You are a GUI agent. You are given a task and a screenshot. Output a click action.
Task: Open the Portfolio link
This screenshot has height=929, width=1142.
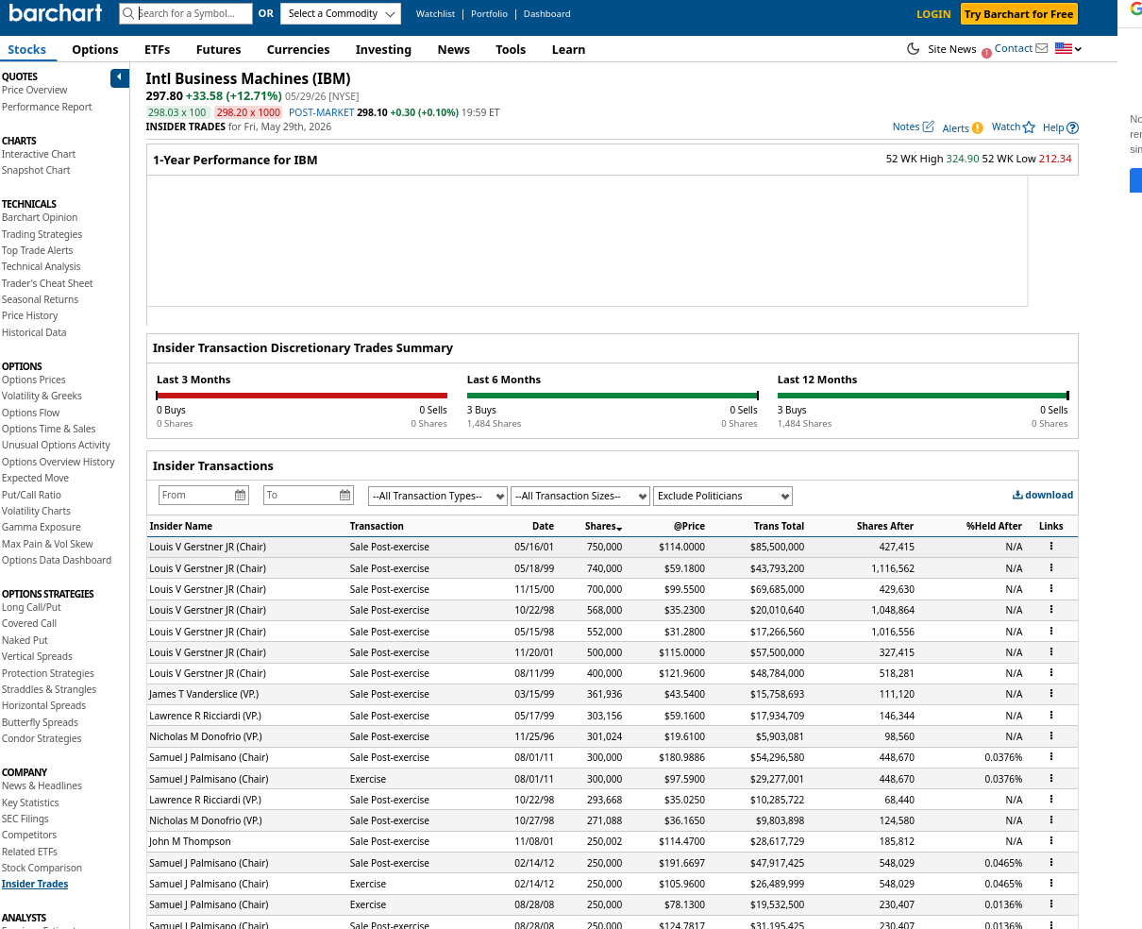pyautogui.click(x=489, y=13)
